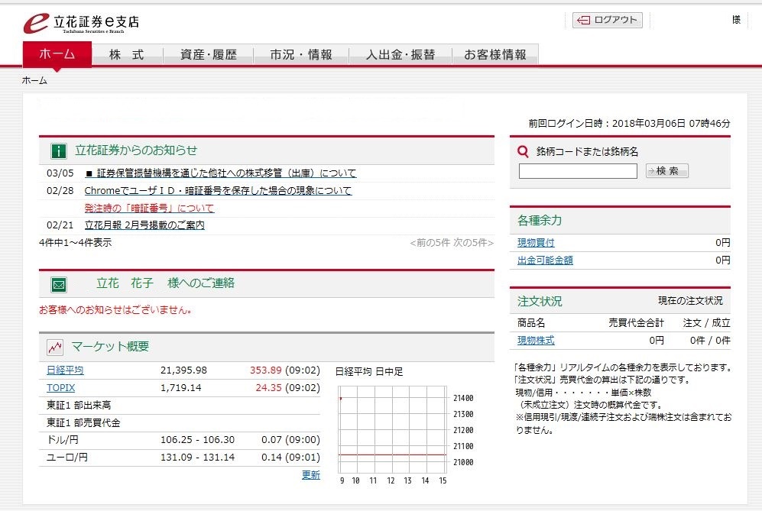Open the 03/05 notice about 株式移管（出庫）
This screenshot has height=511, width=762.
[221, 173]
